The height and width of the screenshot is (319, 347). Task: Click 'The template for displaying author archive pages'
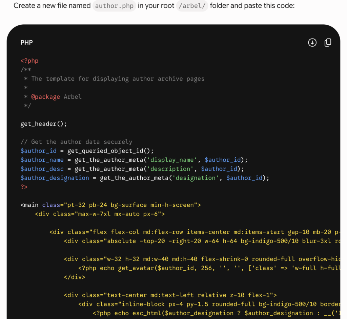coord(118,79)
